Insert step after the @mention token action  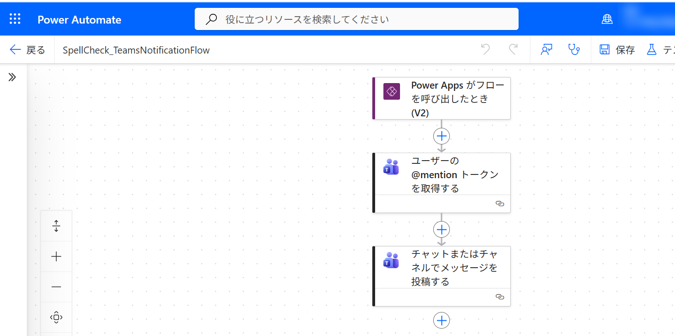click(442, 229)
